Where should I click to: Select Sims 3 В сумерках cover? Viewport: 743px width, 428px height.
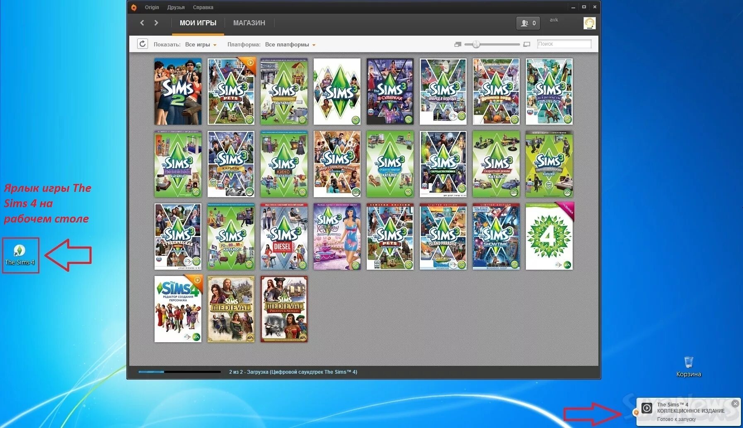pyautogui.click(x=390, y=92)
